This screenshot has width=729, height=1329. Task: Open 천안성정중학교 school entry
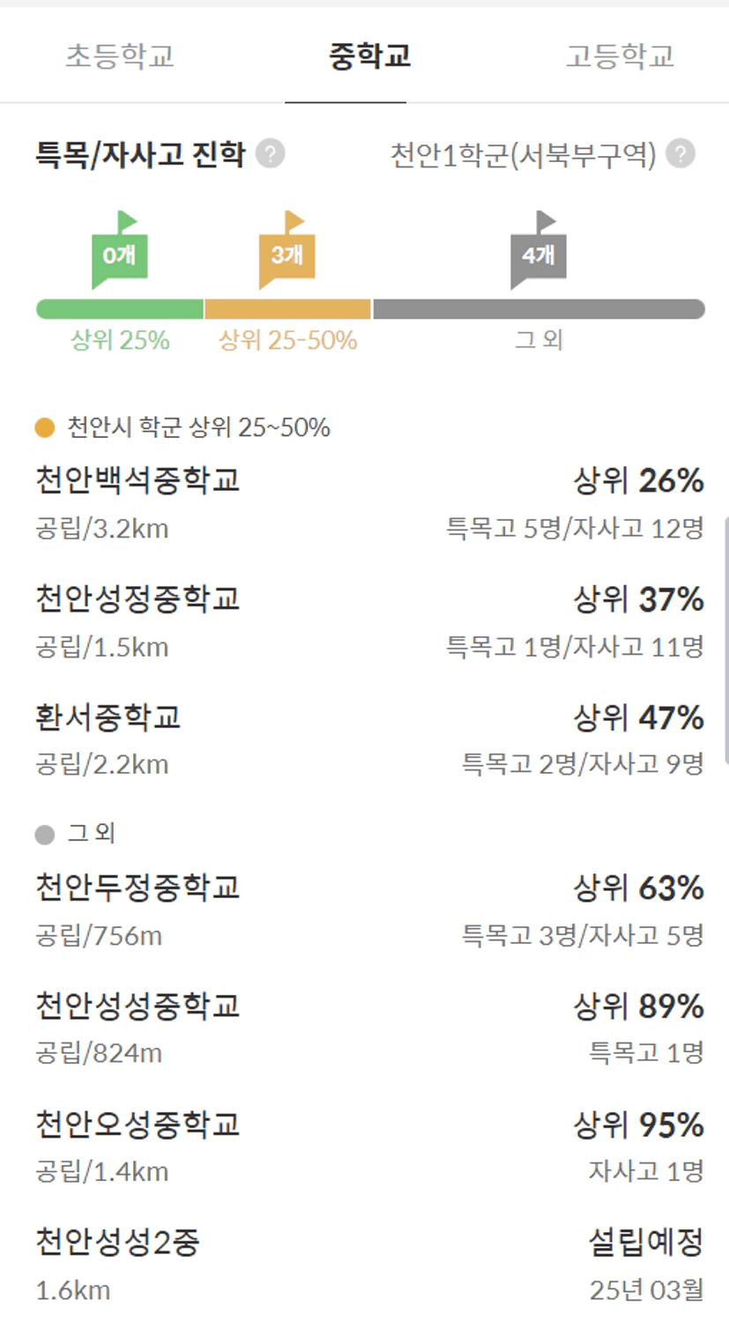click(138, 599)
